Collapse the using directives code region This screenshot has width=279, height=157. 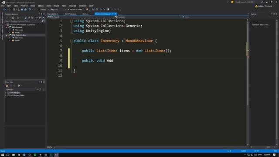(71, 21)
